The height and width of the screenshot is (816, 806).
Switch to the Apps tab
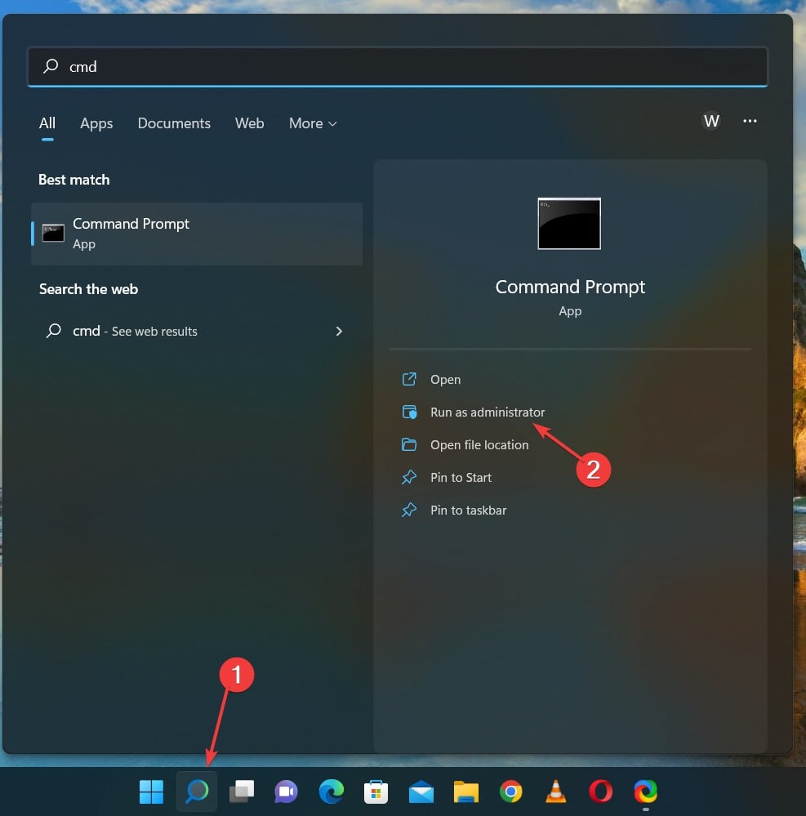click(x=96, y=124)
